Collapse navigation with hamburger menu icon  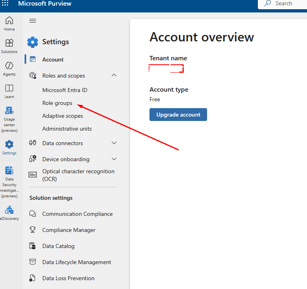(33, 20)
